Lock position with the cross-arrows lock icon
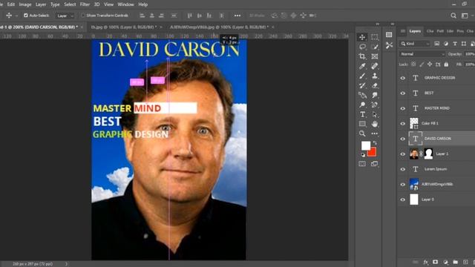This screenshot has width=475, height=267. click(x=430, y=65)
